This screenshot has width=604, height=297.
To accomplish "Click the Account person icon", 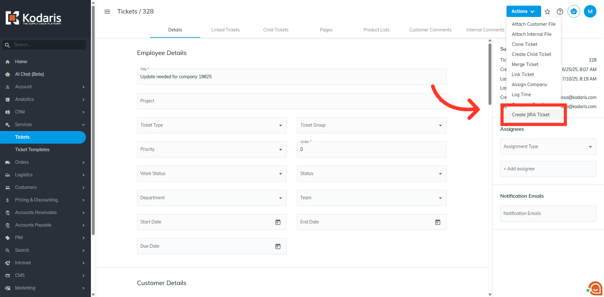I will click(8, 87).
